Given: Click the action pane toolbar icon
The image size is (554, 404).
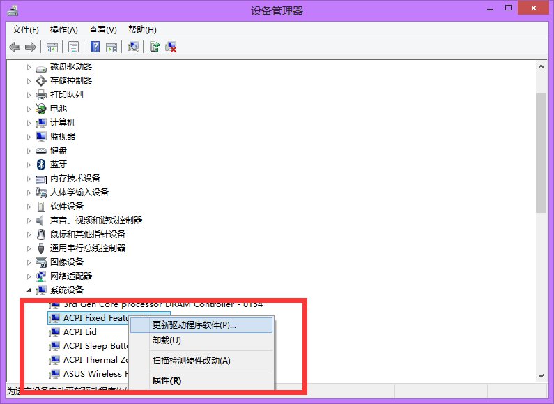Looking at the screenshot, I should click(x=111, y=47).
